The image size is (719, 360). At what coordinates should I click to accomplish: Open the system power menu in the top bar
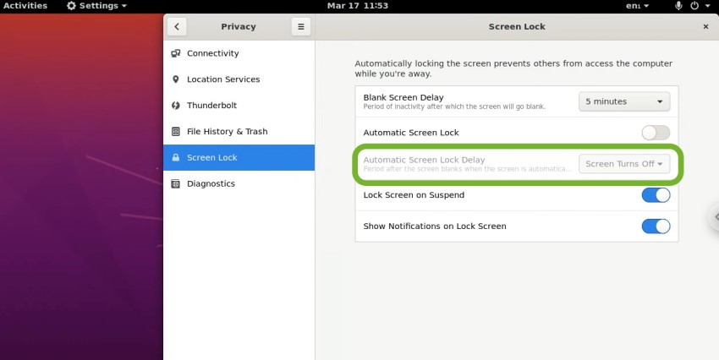point(698,6)
